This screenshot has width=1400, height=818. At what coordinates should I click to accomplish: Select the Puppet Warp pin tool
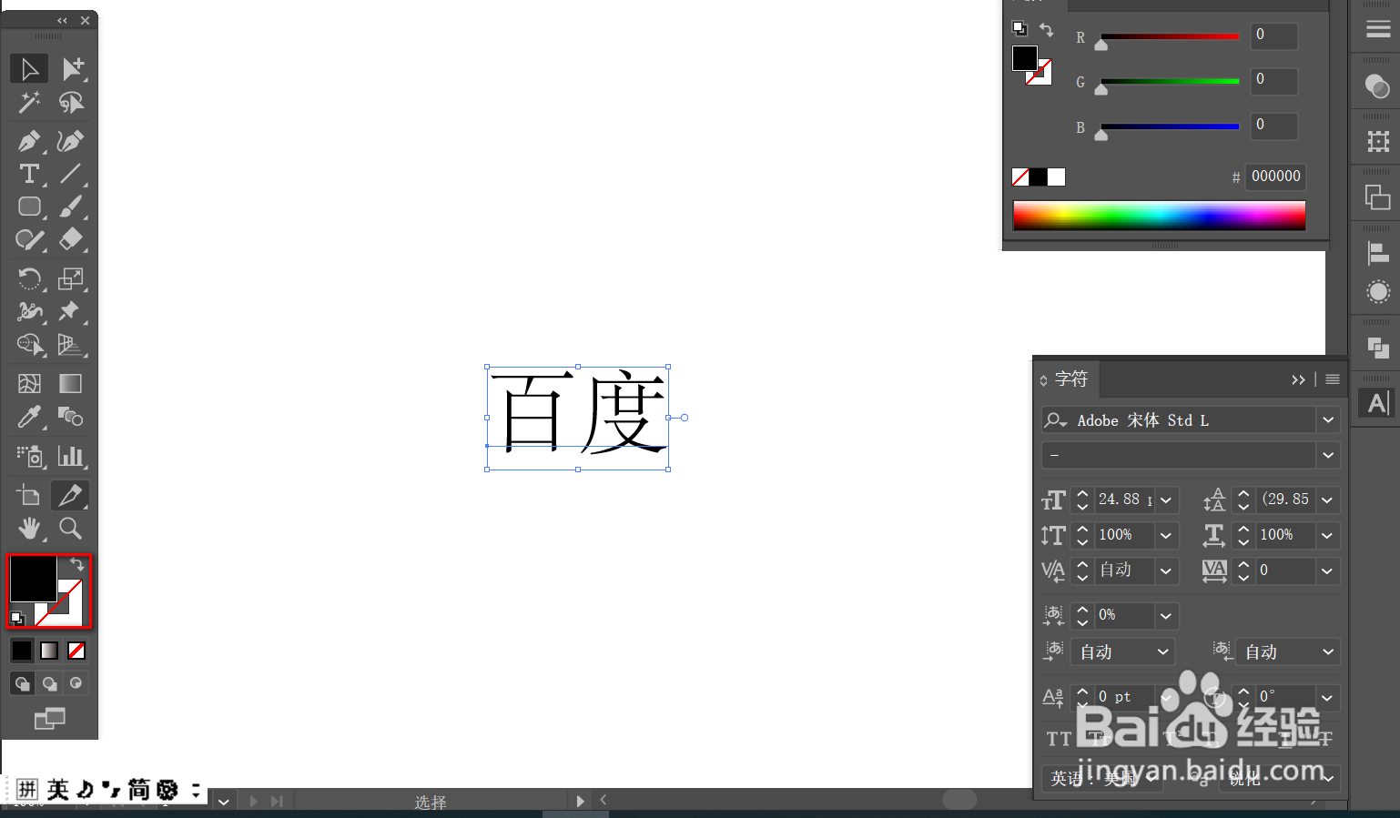tap(71, 311)
